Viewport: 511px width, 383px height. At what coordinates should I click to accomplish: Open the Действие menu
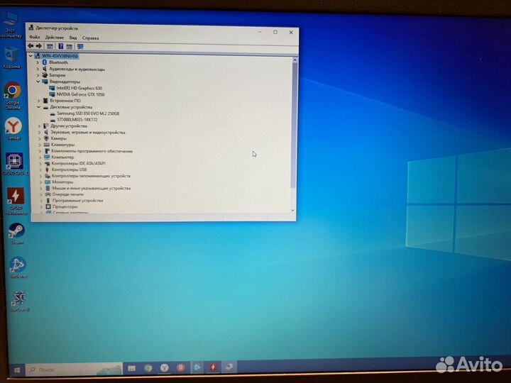(x=55, y=38)
